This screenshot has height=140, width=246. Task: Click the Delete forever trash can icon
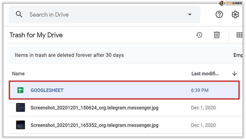217,35
